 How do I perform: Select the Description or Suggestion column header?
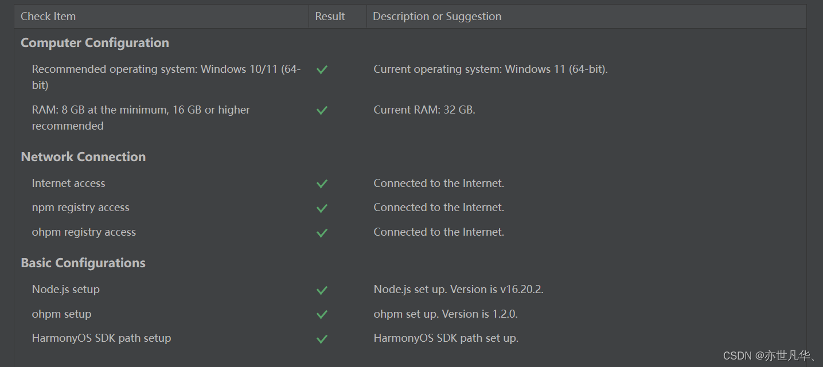click(437, 17)
